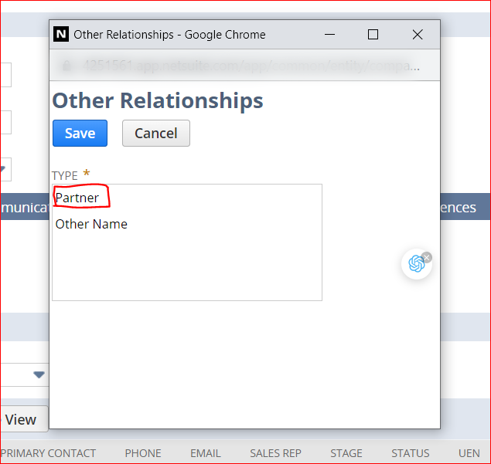This screenshot has height=464, width=491.
Task: Maximize the Other Relationships popup window
Action: (x=373, y=35)
